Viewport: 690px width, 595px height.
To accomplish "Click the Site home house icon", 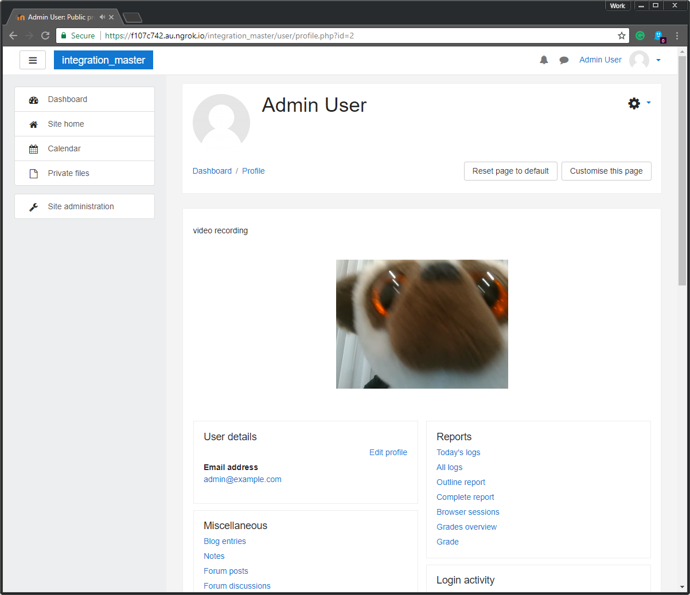I will [x=34, y=124].
